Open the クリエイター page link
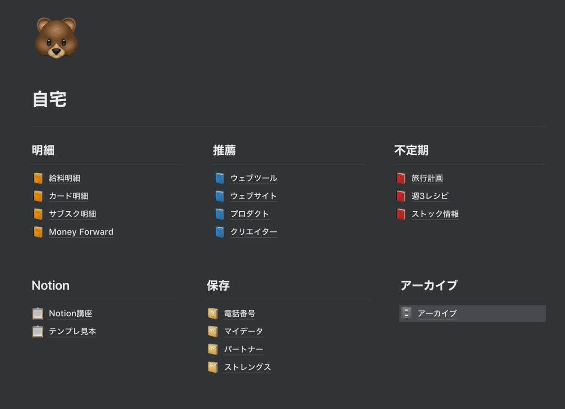This screenshot has height=409, width=565. 254,232
